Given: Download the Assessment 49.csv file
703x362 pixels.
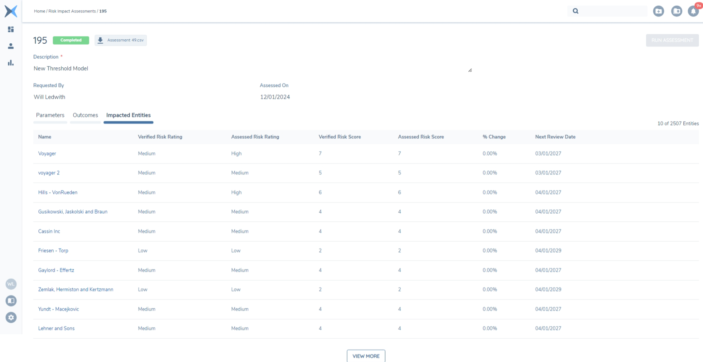Looking at the screenshot, I should click(x=121, y=40).
